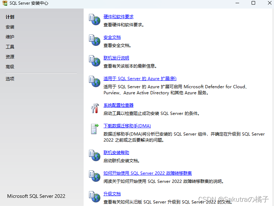Maximize the SQL Server 安装中心 window
The height and width of the screenshot is (206, 274).
(x=253, y=3)
